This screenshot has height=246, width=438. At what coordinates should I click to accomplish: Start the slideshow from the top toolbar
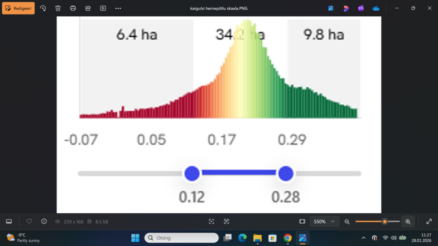[103, 8]
